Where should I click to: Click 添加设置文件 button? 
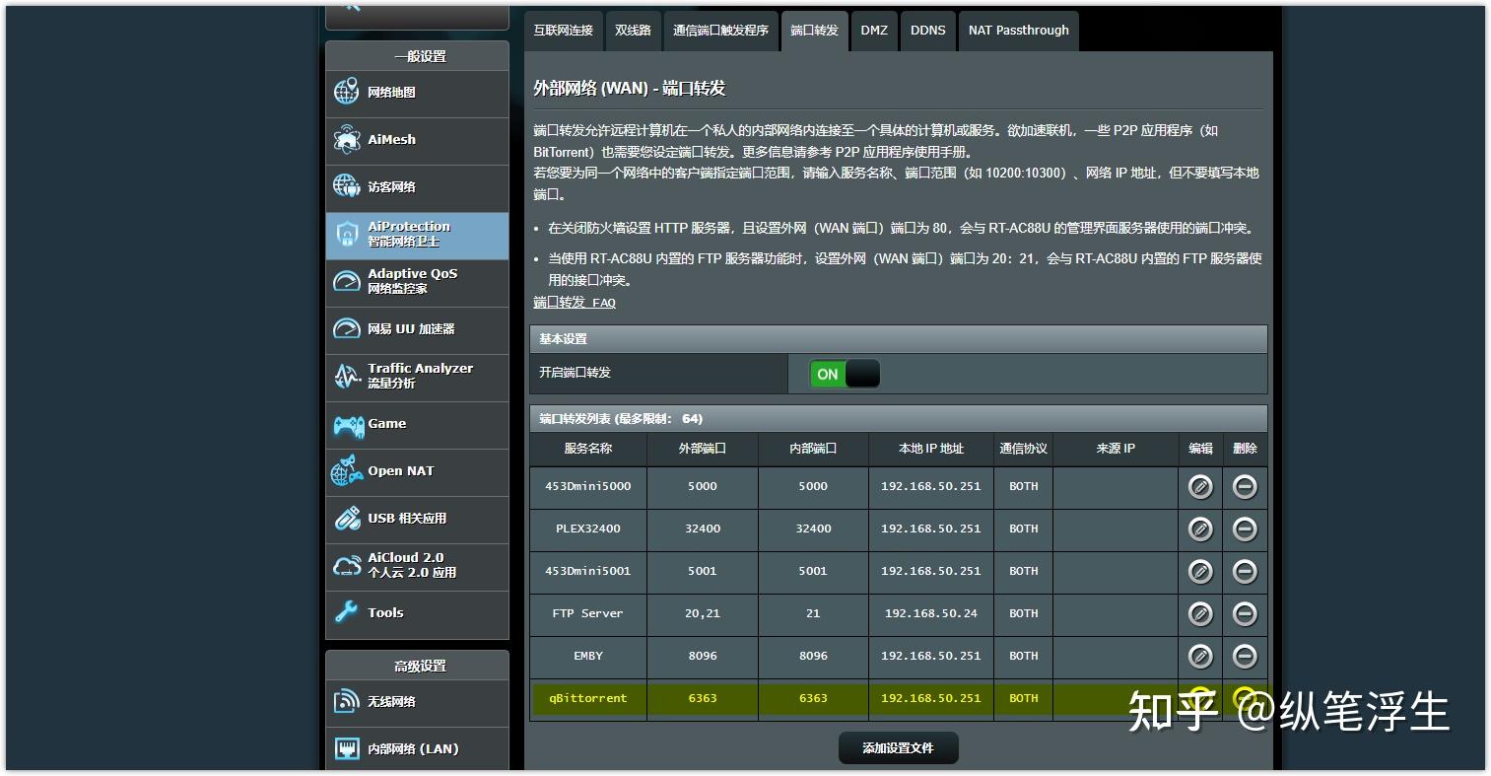pyautogui.click(x=898, y=747)
